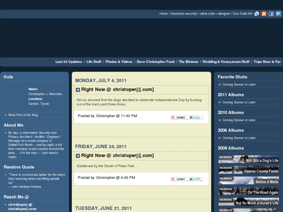Viewport: 283px width, 212px height.
Task: Open the email contact icon in header
Action: (257, 14)
